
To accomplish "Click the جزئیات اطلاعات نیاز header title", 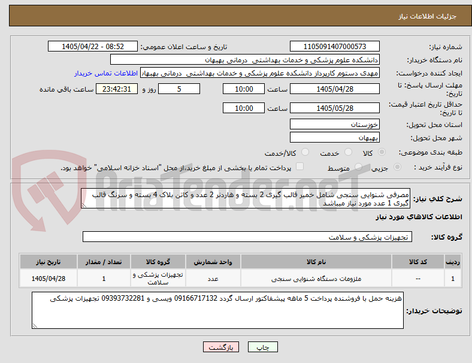I will [428, 16].
